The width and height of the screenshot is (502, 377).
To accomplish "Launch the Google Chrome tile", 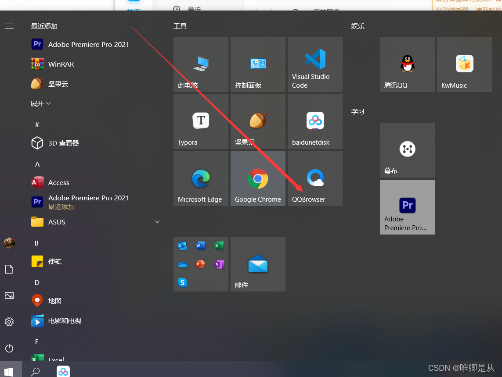I will (258, 178).
